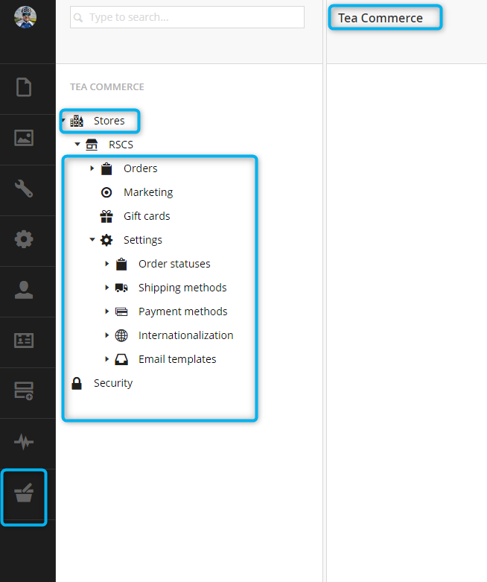Open the Orders tree item
The width and height of the screenshot is (487, 582).
pyautogui.click(x=141, y=168)
